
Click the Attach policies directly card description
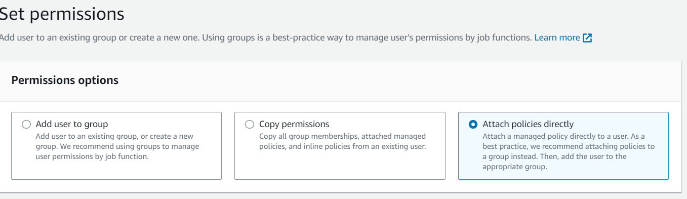tap(569, 151)
